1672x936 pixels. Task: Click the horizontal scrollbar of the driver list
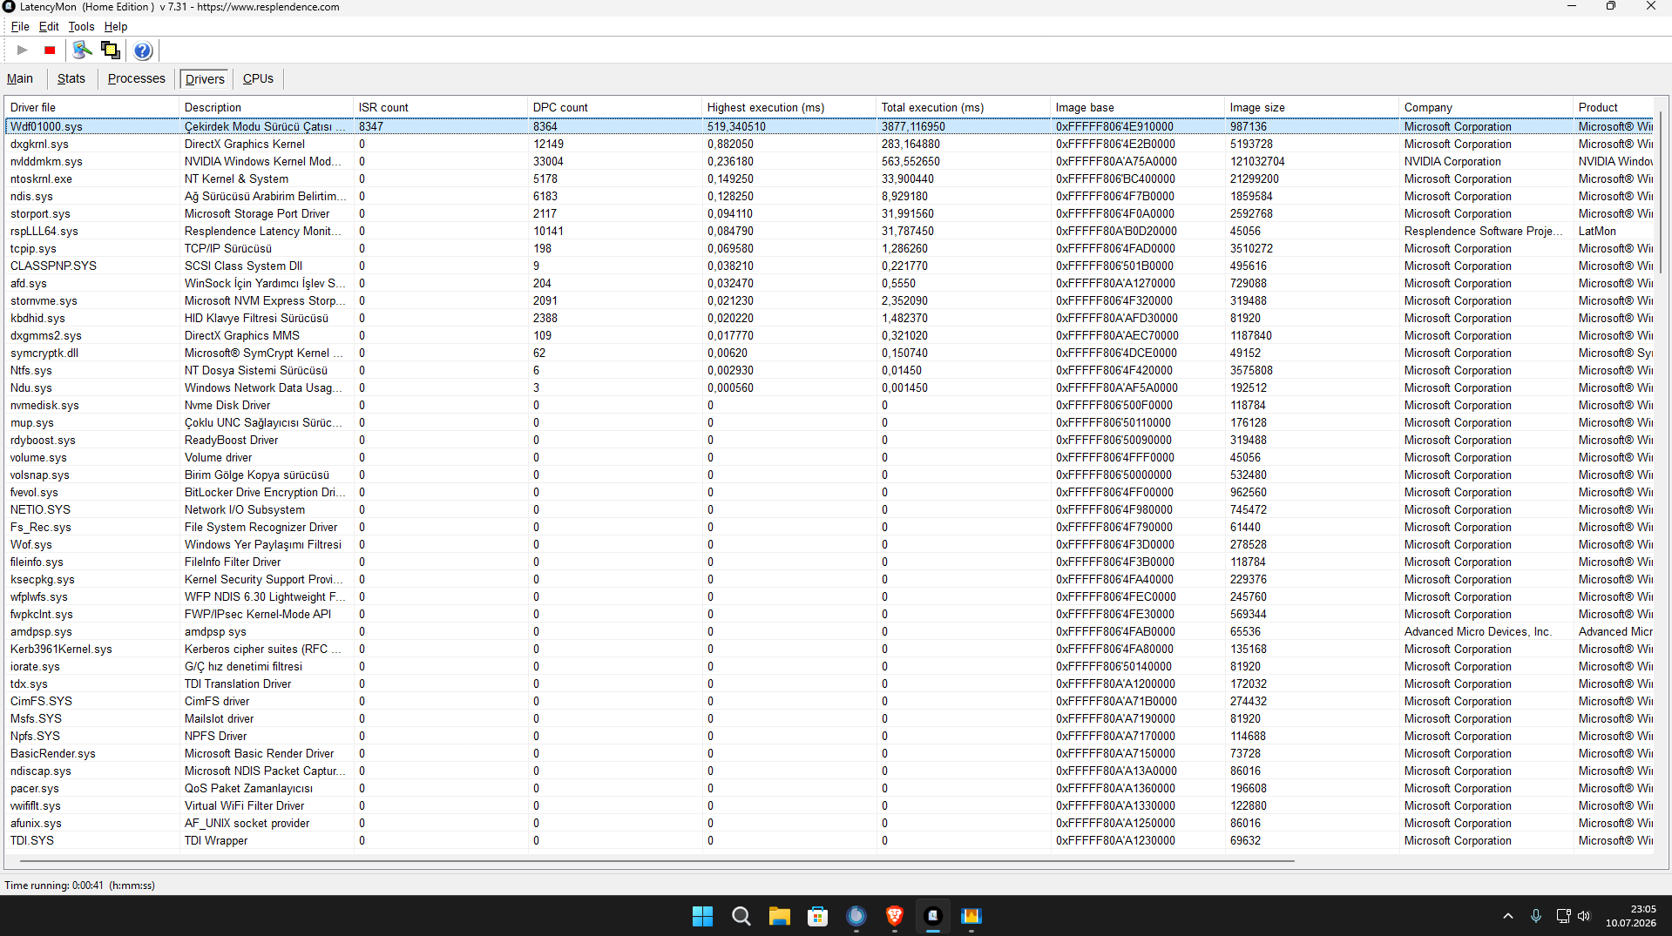point(656,860)
